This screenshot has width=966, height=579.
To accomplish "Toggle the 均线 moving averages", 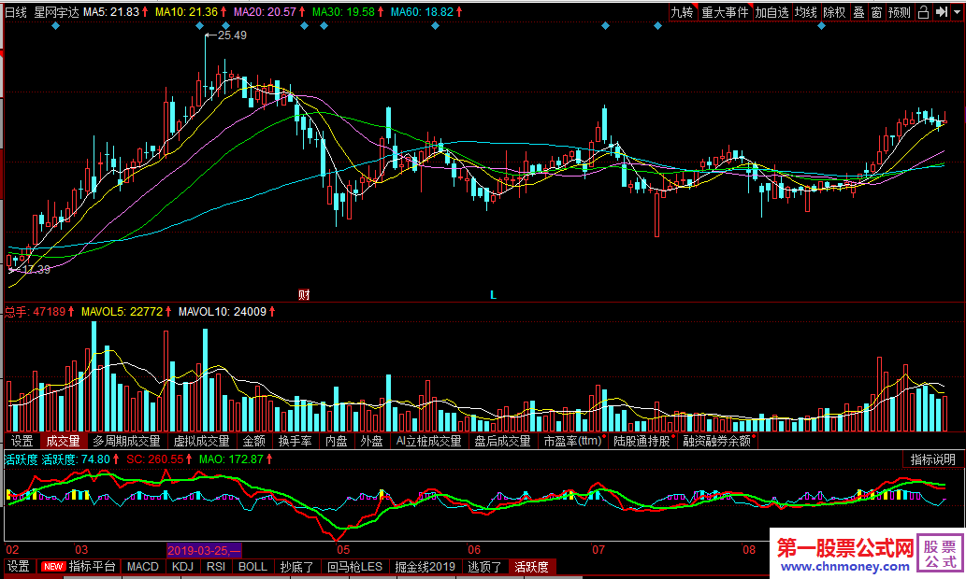I will 806,12.
